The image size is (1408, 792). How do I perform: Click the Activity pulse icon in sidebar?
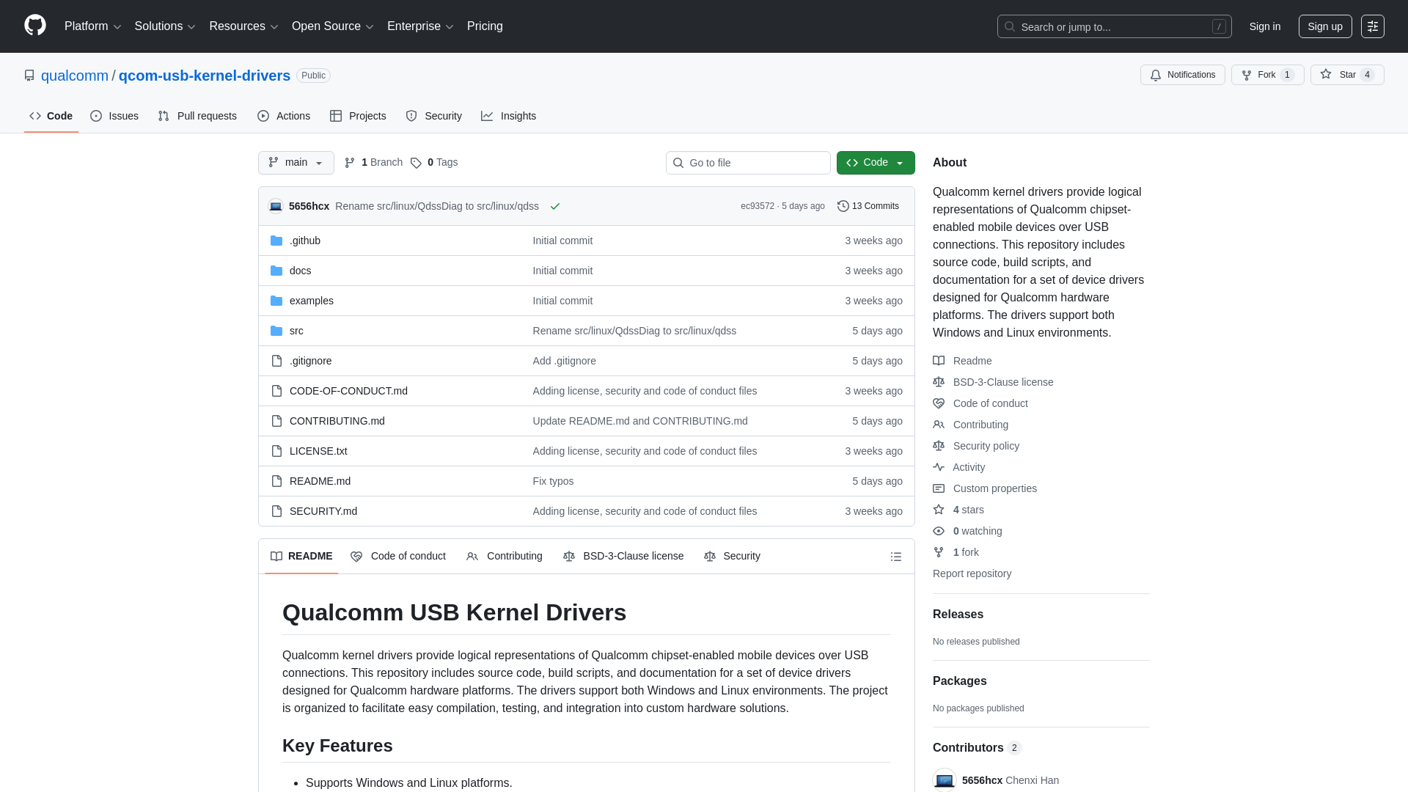coord(939,467)
